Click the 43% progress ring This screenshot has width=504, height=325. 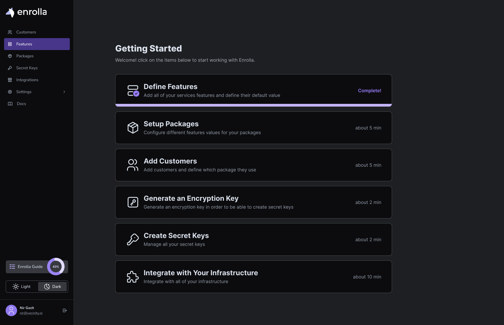(56, 267)
